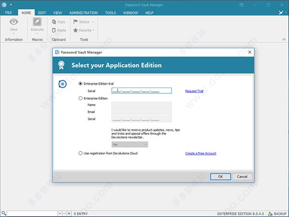Click the Execute macro icon
The image size is (289, 217).
[37, 22]
